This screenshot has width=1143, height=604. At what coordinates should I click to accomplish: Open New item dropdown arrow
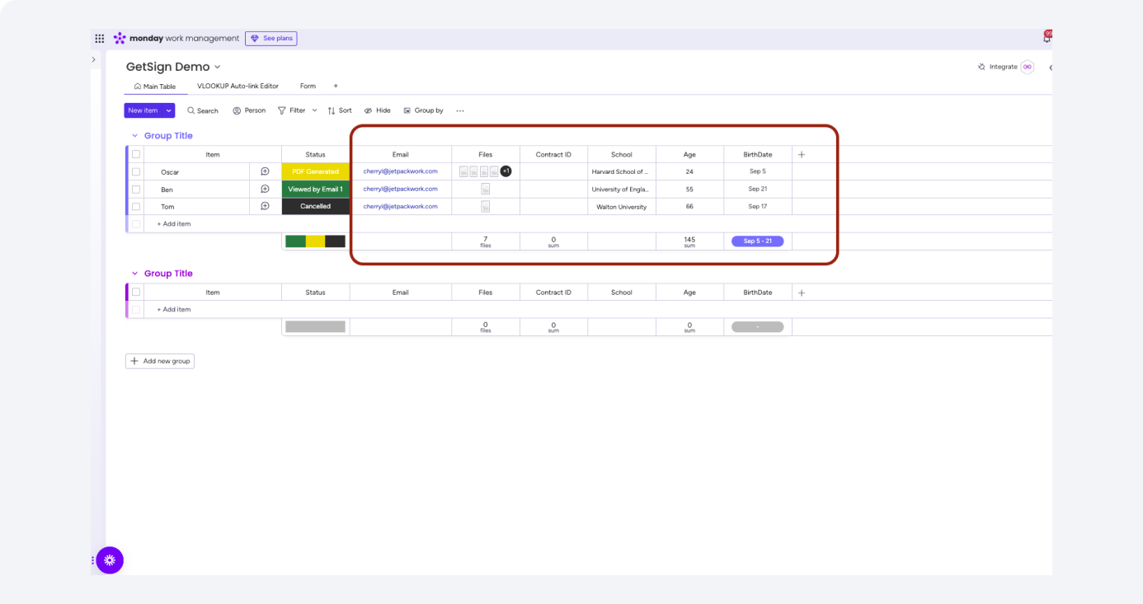(169, 110)
